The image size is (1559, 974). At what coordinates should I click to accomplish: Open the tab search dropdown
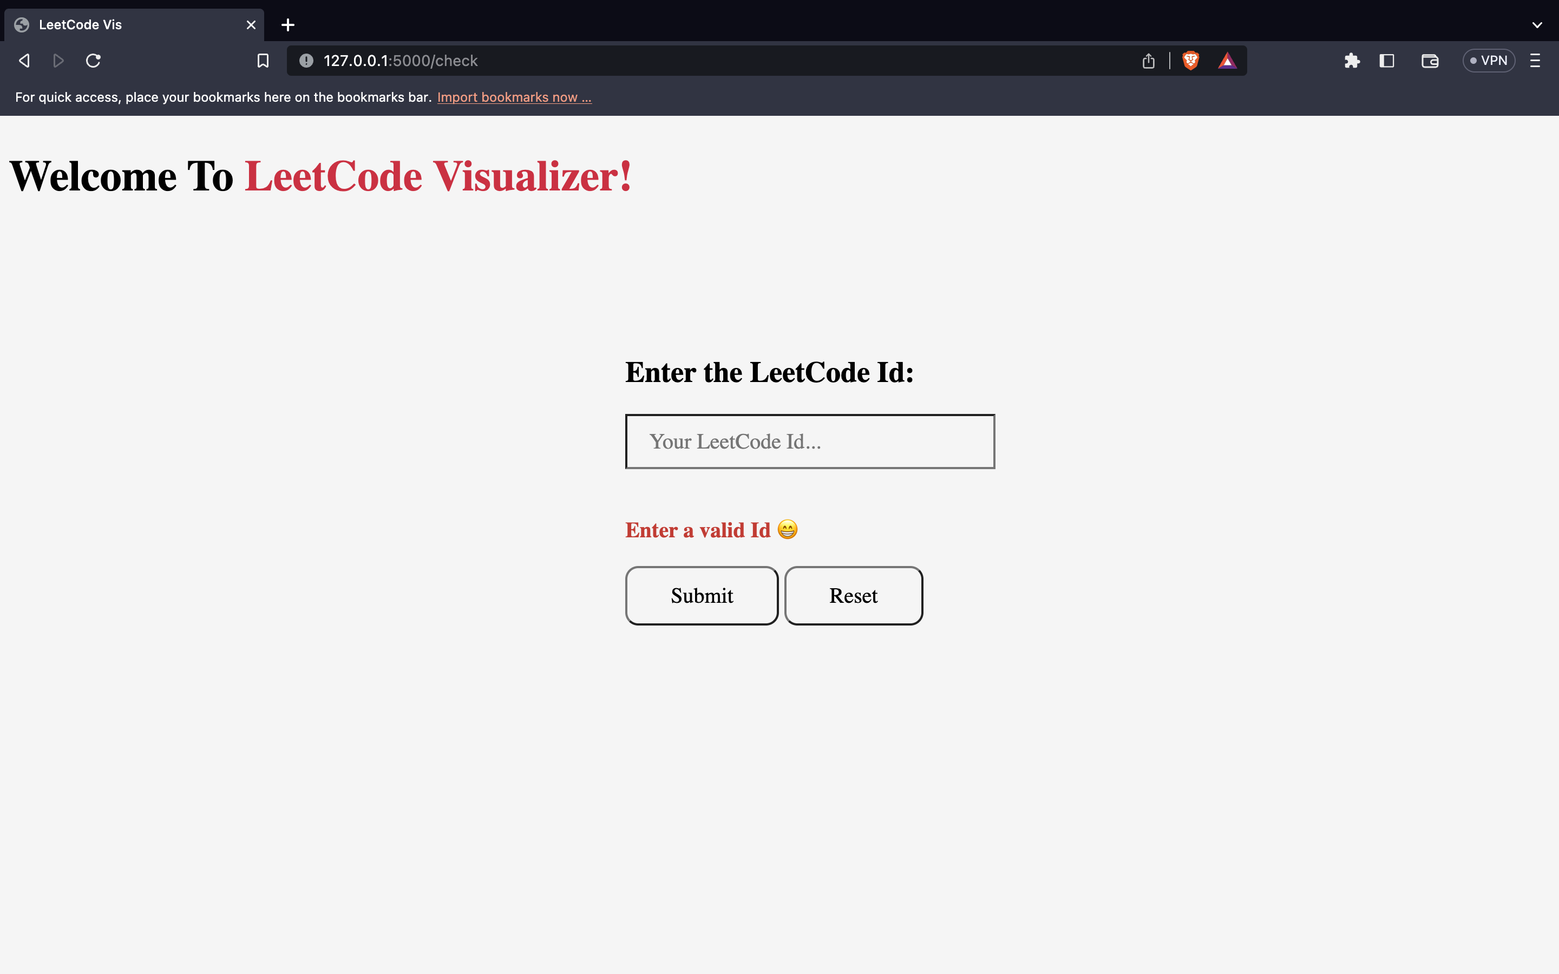[x=1538, y=24]
